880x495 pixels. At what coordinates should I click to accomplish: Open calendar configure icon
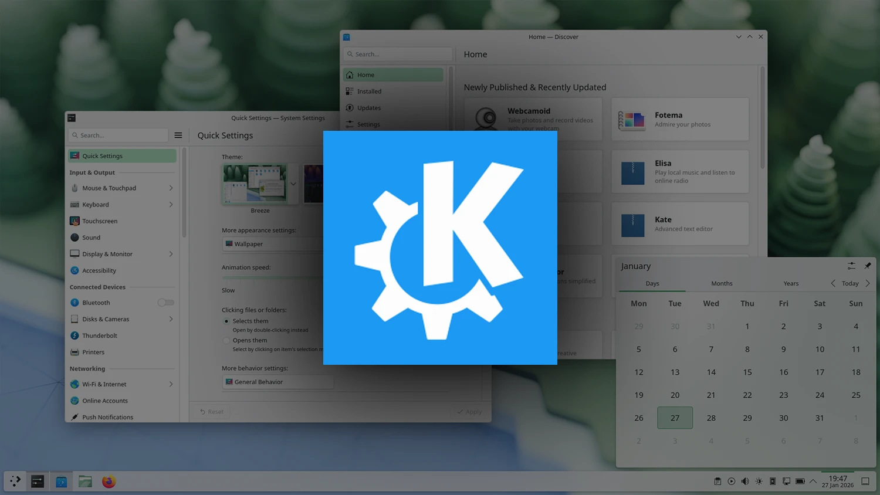851,266
